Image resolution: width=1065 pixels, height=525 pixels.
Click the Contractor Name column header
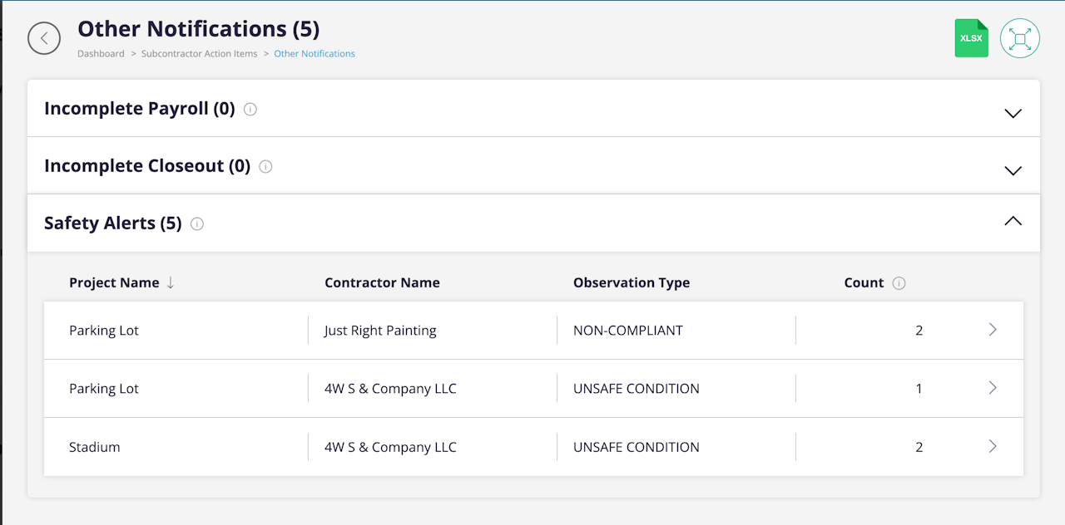[x=382, y=282]
